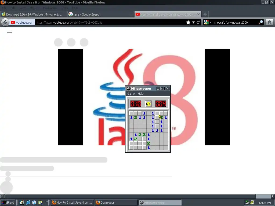Screen dimensions: 275x206
Task: Click the magnifier Quick Launch icon
Action: point(40,203)
